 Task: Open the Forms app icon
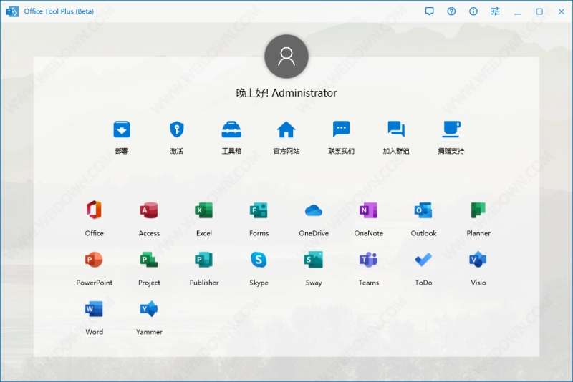point(259,210)
